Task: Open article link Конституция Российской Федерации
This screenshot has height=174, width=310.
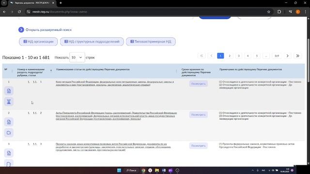Action: coord(115,83)
